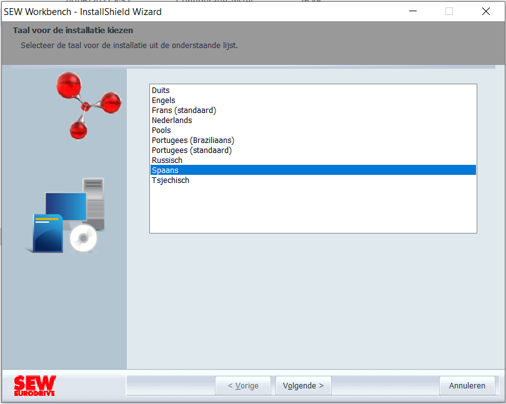Choose Engels from the language list
Screen dimensions: 506x404
313,101
